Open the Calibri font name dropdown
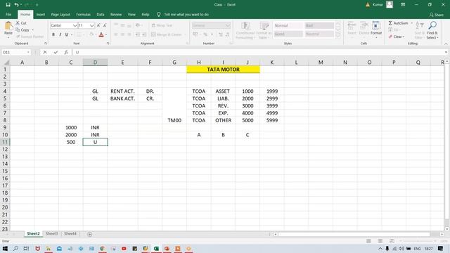Screen dimensions: 450x253 (75, 25)
